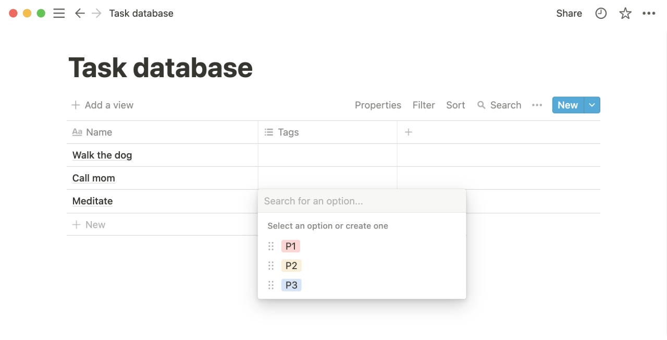The width and height of the screenshot is (667, 340).
Task: Click the drag handle beside P3
Action: [x=271, y=285]
